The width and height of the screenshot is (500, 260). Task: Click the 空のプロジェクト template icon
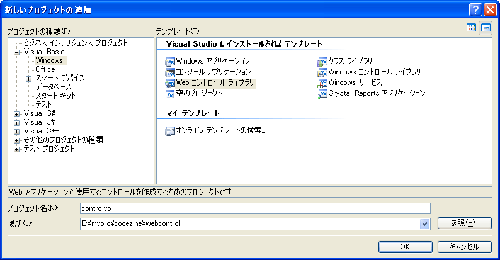(170, 94)
